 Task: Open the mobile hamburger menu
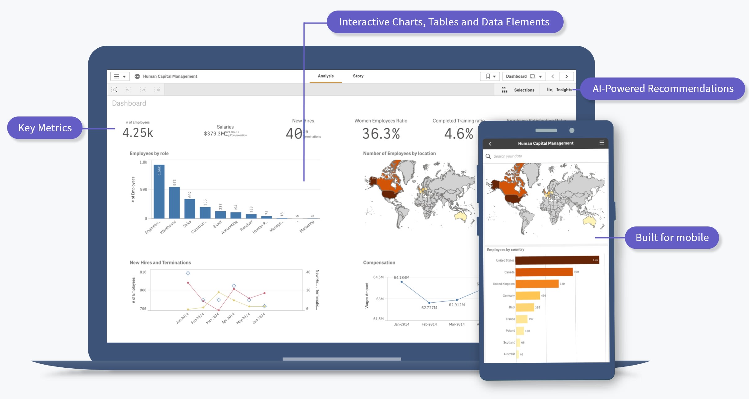602,143
